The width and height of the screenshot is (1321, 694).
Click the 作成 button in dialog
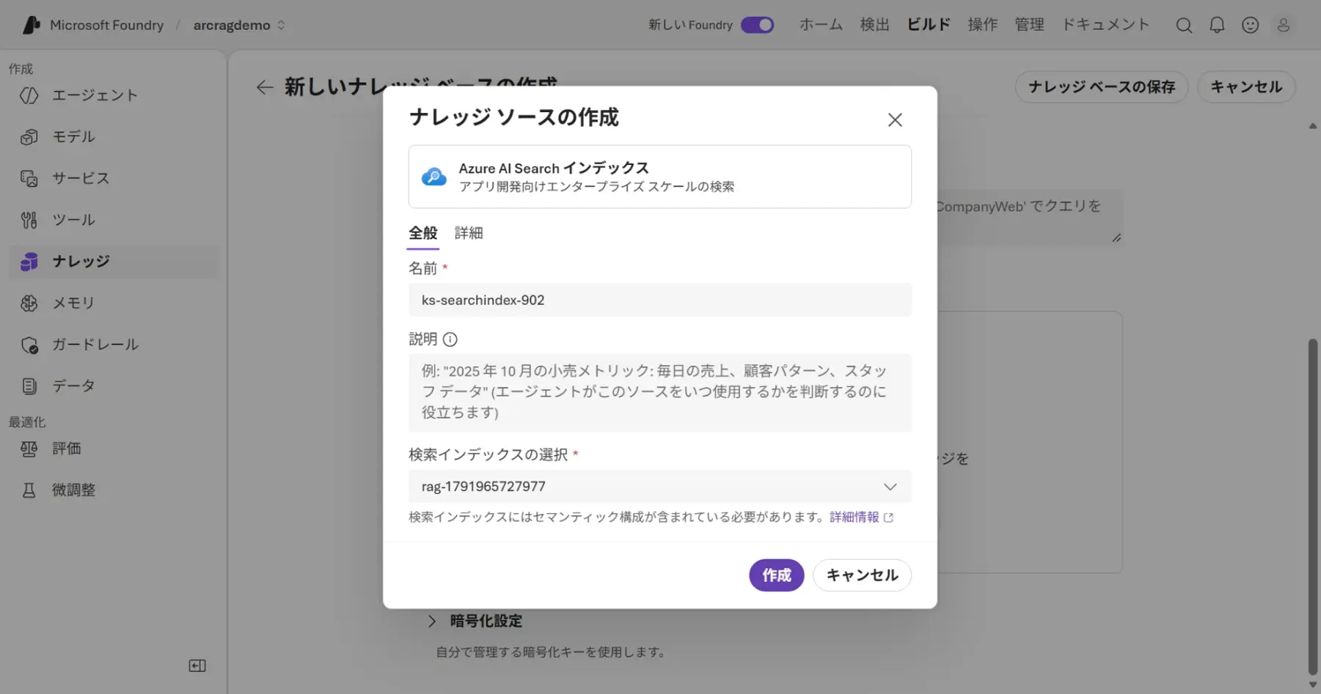click(x=777, y=575)
